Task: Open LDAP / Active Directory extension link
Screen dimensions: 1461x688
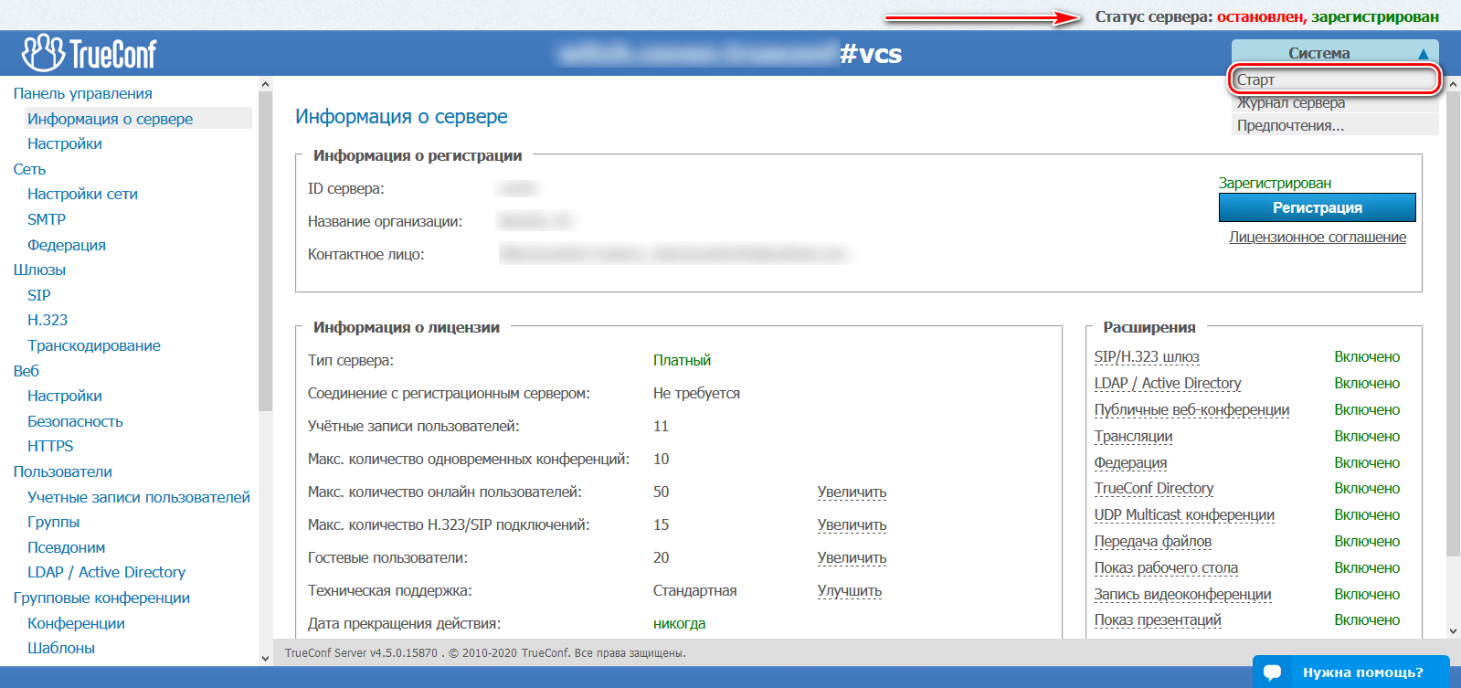Action: click(x=1168, y=383)
